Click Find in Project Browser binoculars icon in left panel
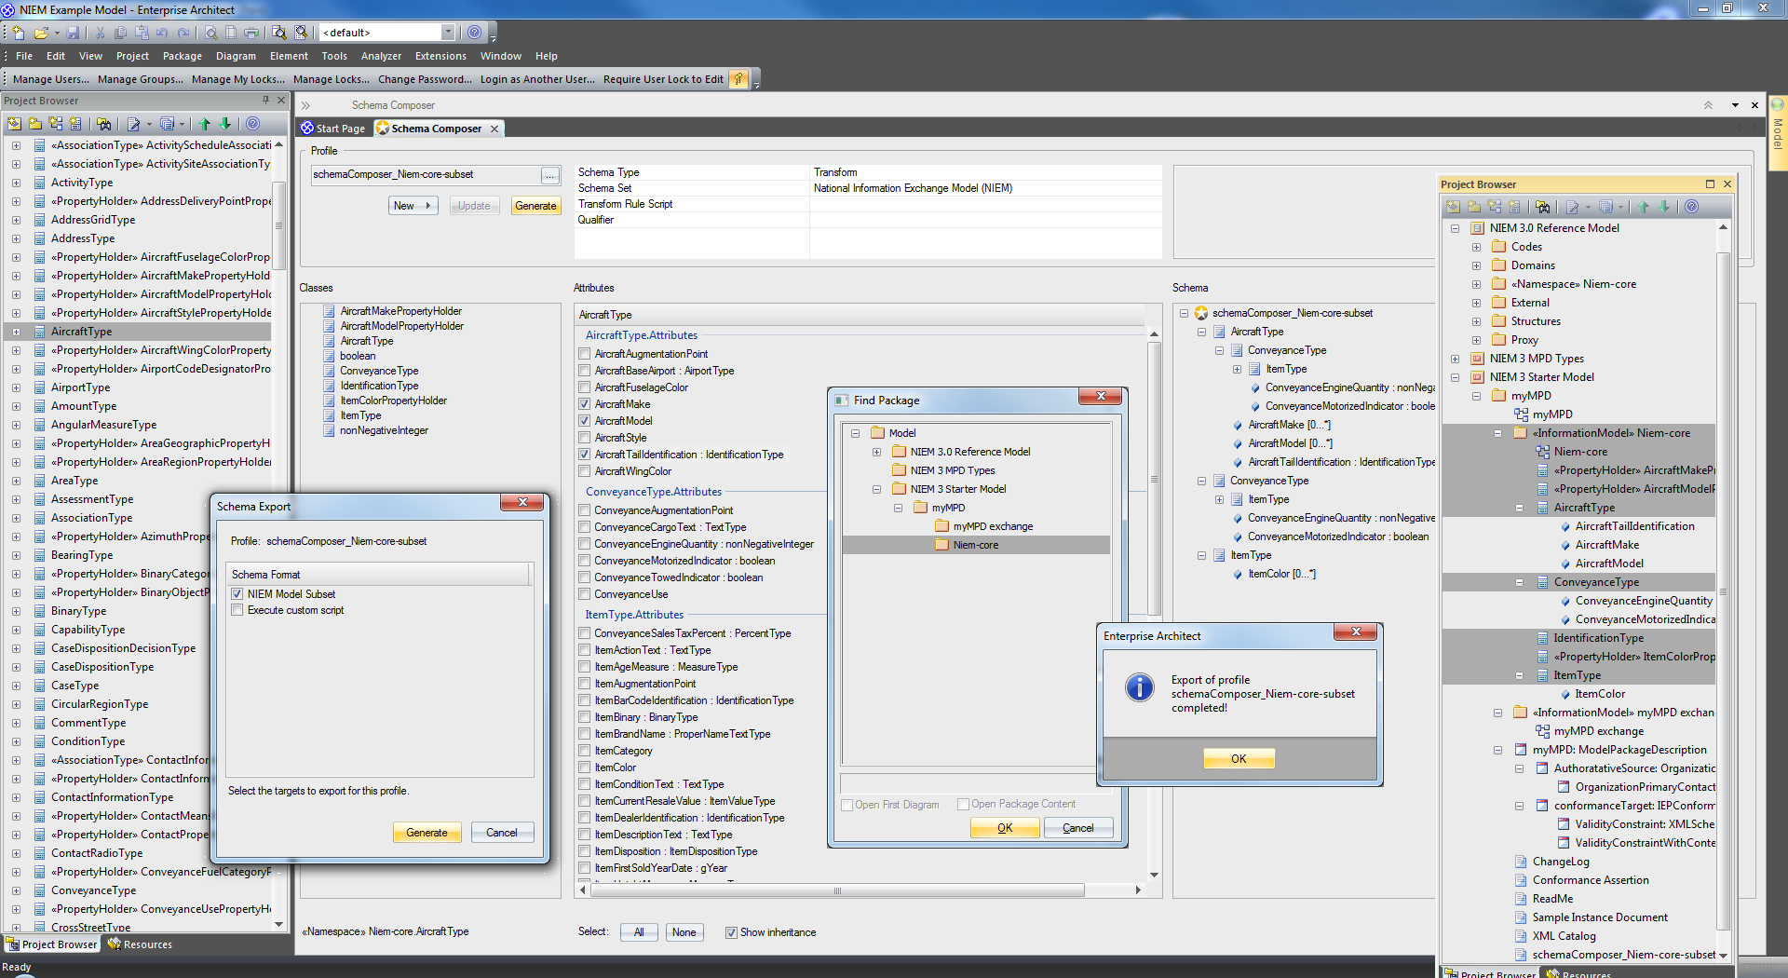1788x978 pixels. point(104,124)
